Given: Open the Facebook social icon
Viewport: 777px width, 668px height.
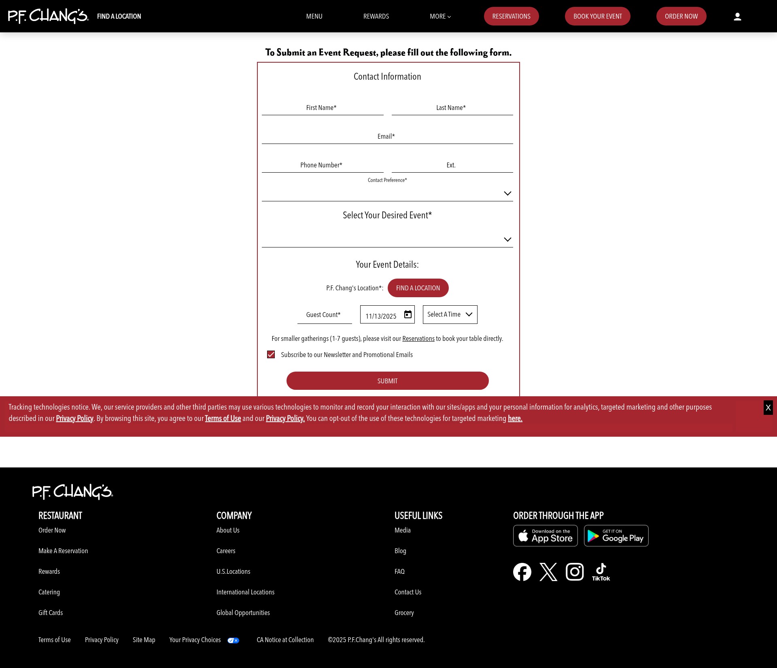Looking at the screenshot, I should point(522,572).
